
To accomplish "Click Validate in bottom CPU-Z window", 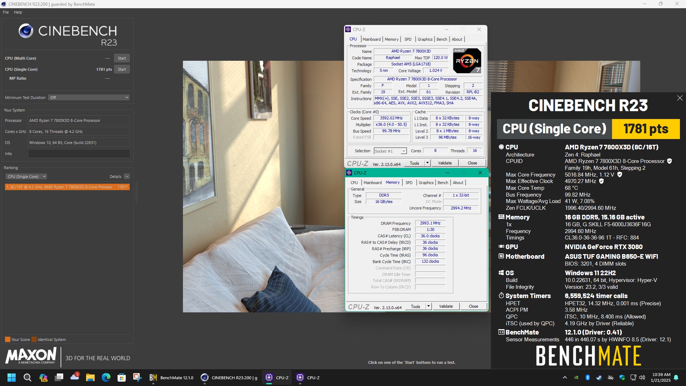I will (446, 306).
